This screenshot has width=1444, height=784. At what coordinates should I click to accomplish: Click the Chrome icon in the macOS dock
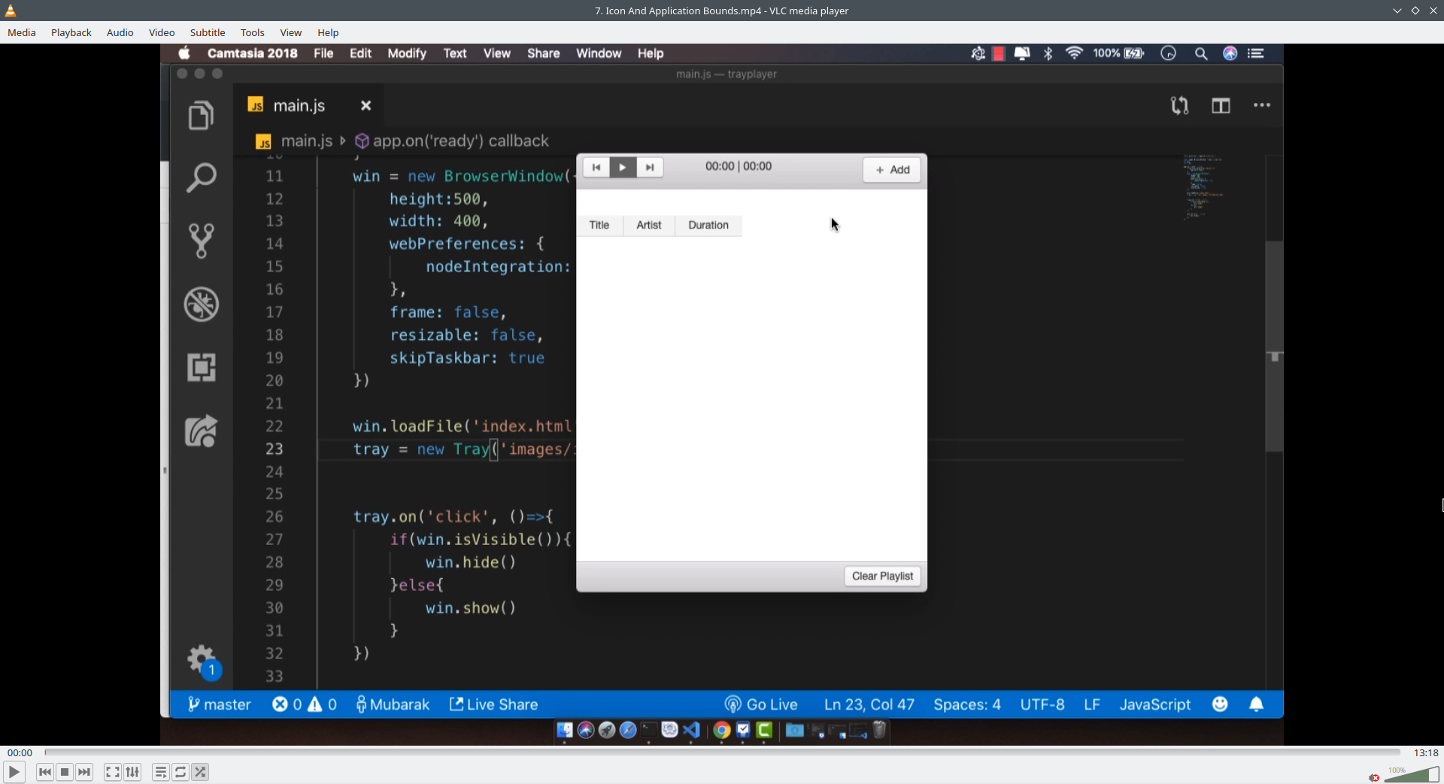tap(722, 730)
